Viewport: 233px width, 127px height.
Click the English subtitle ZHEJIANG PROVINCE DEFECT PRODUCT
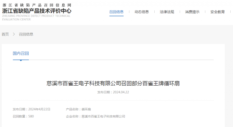click(x=36, y=16)
